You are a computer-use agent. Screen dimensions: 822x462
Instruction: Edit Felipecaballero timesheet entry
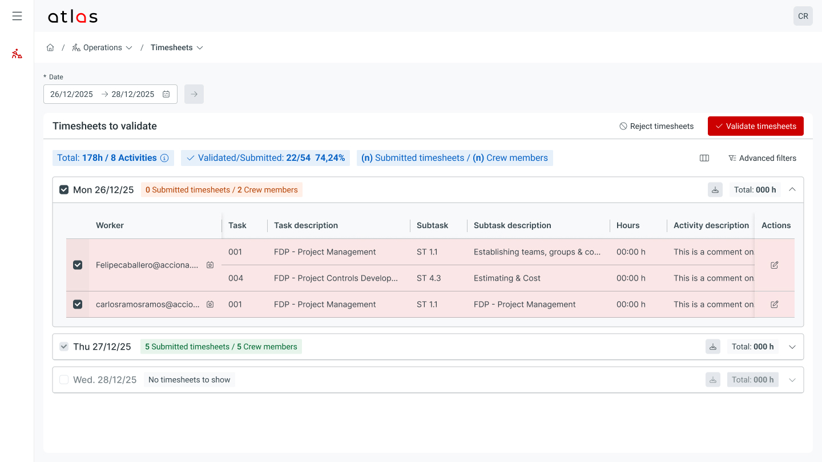[775, 265]
